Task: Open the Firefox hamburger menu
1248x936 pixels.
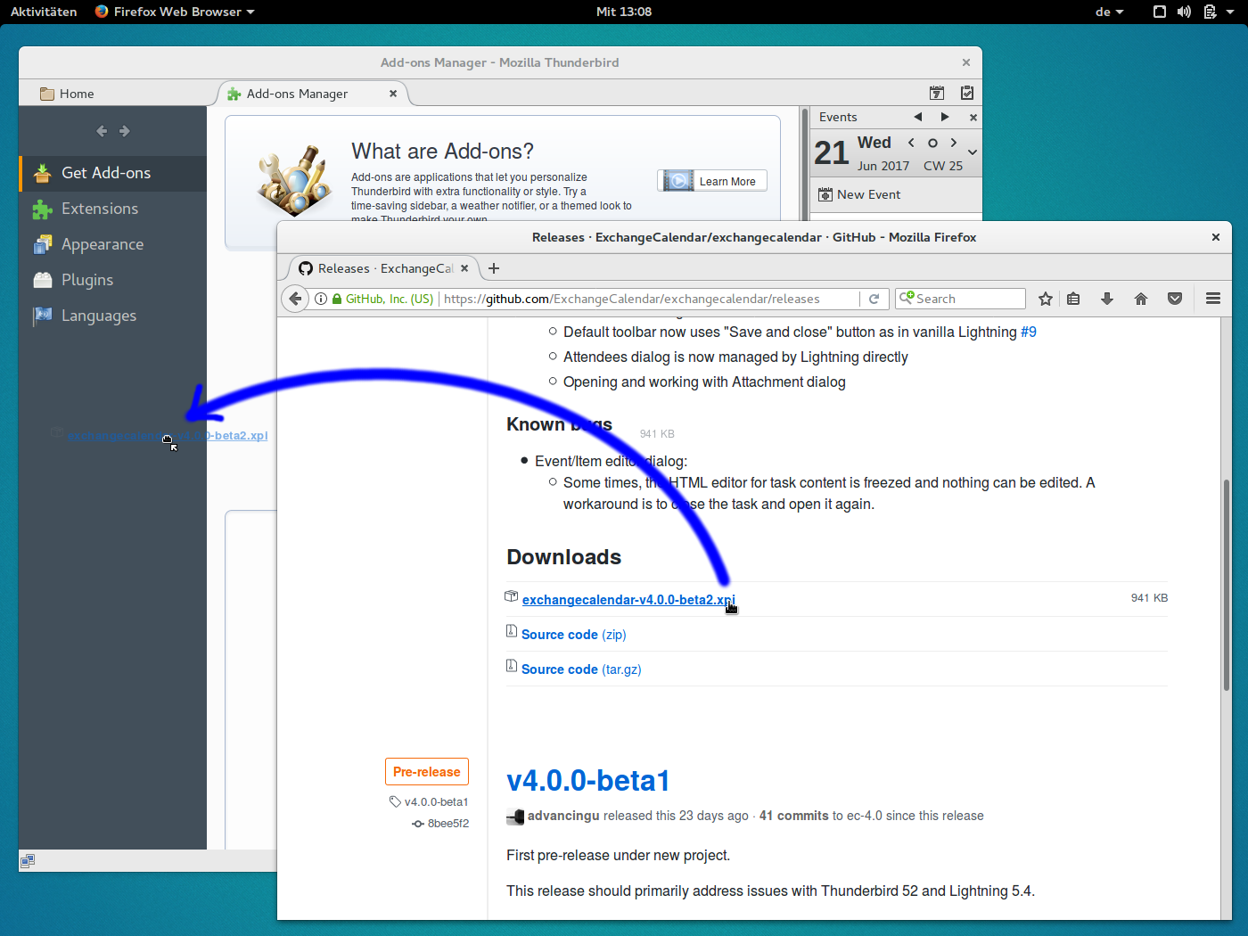Action: pos(1213,299)
